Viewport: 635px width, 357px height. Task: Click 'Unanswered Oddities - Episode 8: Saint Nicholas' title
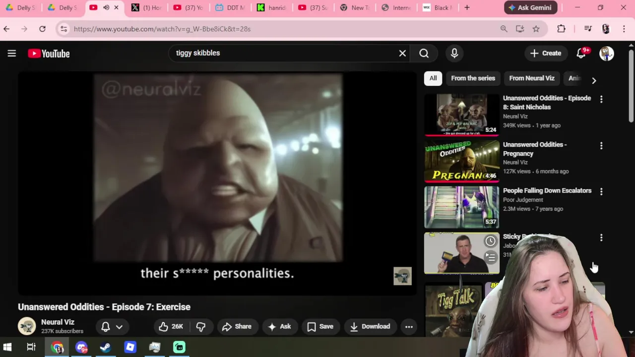(x=547, y=103)
